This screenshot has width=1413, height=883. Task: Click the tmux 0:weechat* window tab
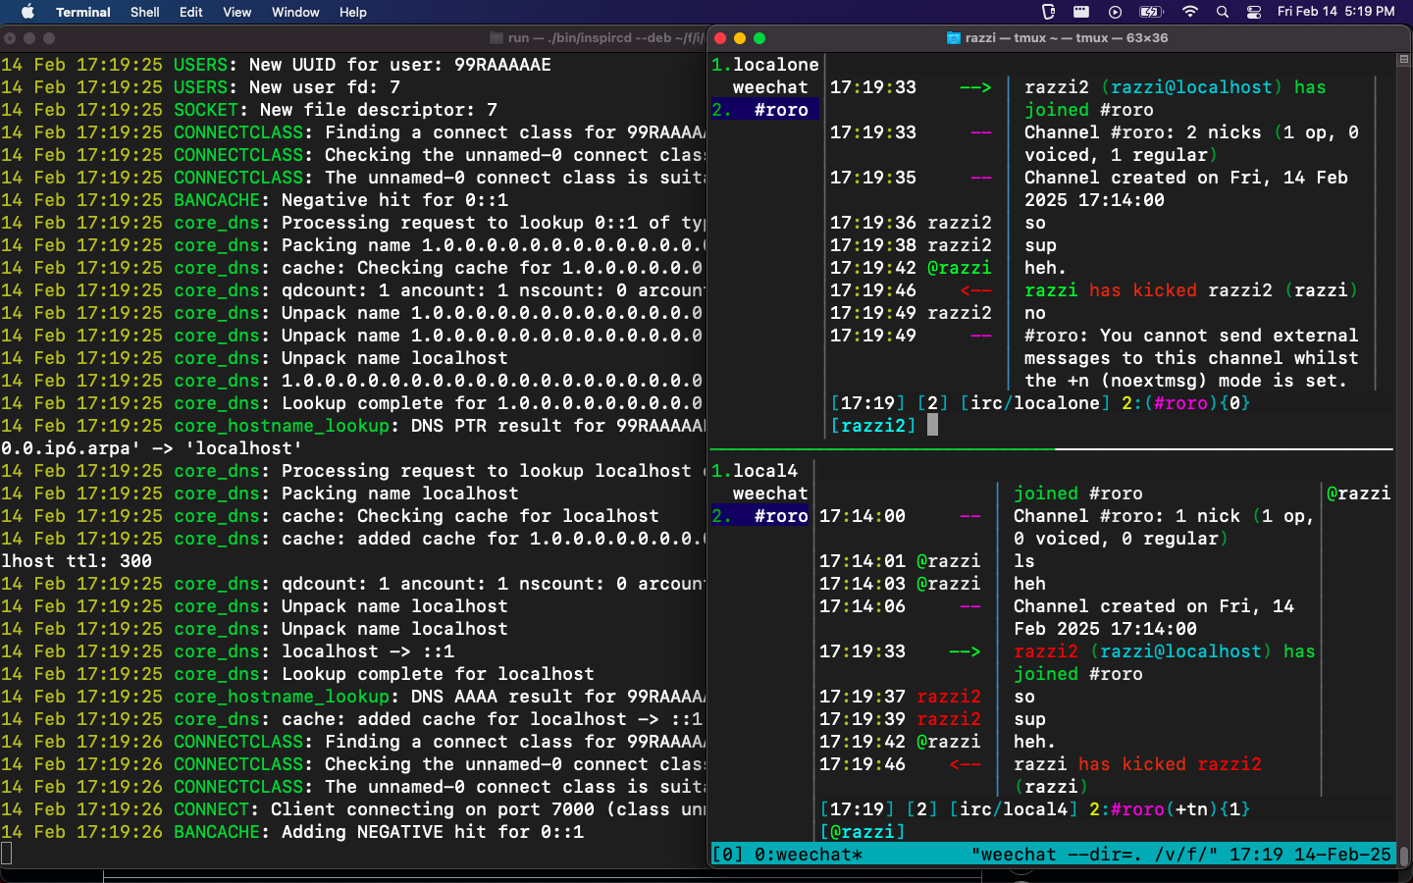click(808, 855)
